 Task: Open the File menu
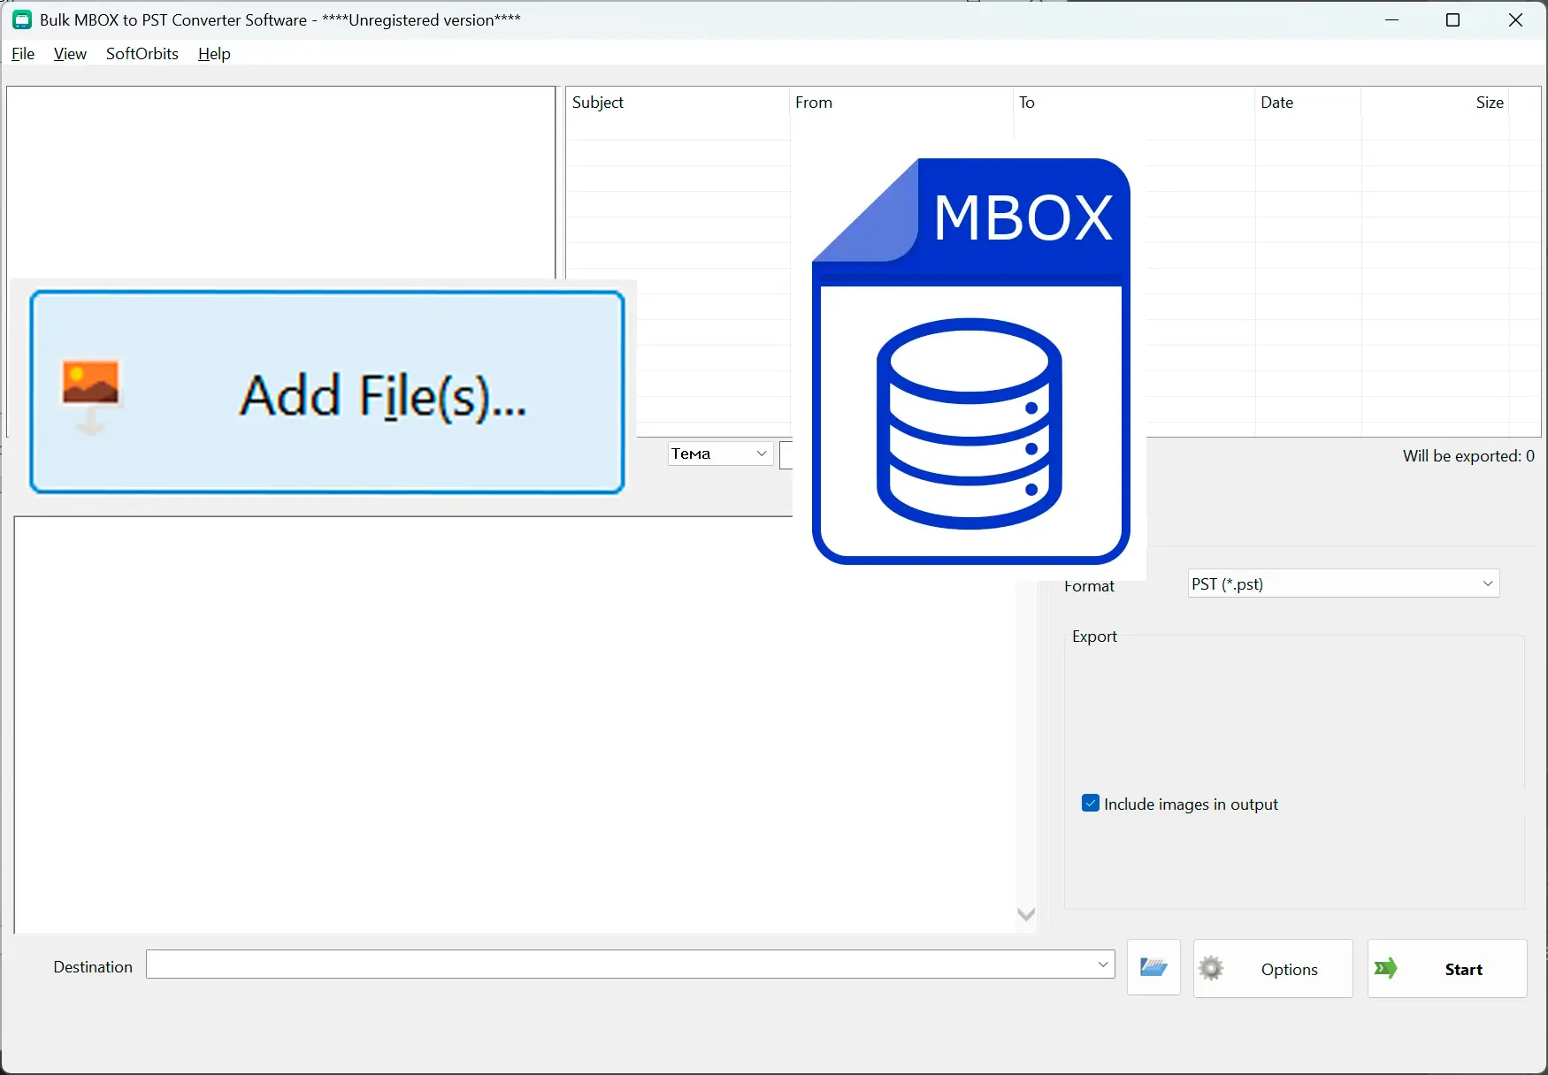(x=23, y=54)
